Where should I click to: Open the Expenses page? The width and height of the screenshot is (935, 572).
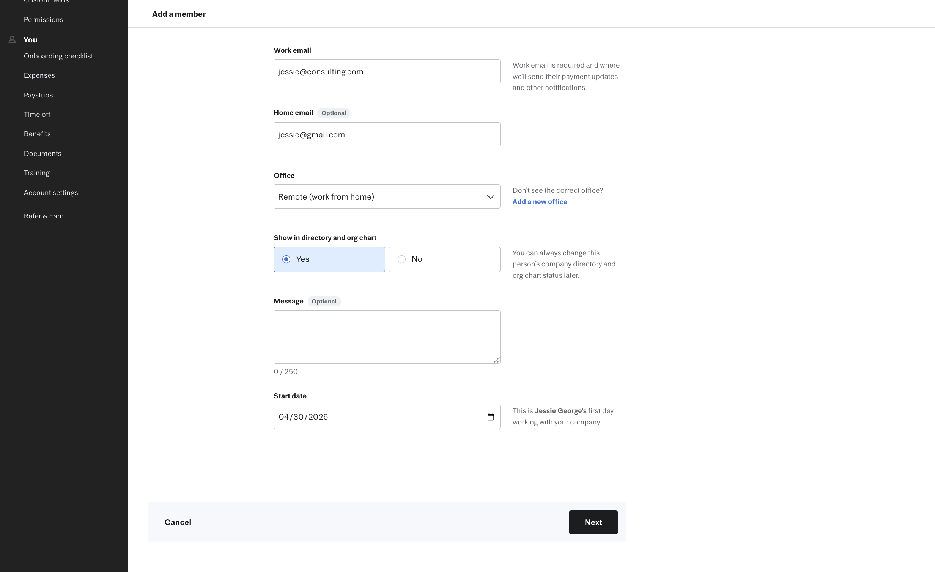(x=39, y=75)
